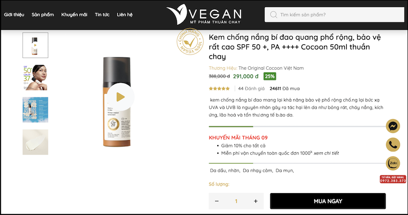Go to Khuyến mãi page
This screenshot has height=215, width=408.
coord(74,15)
